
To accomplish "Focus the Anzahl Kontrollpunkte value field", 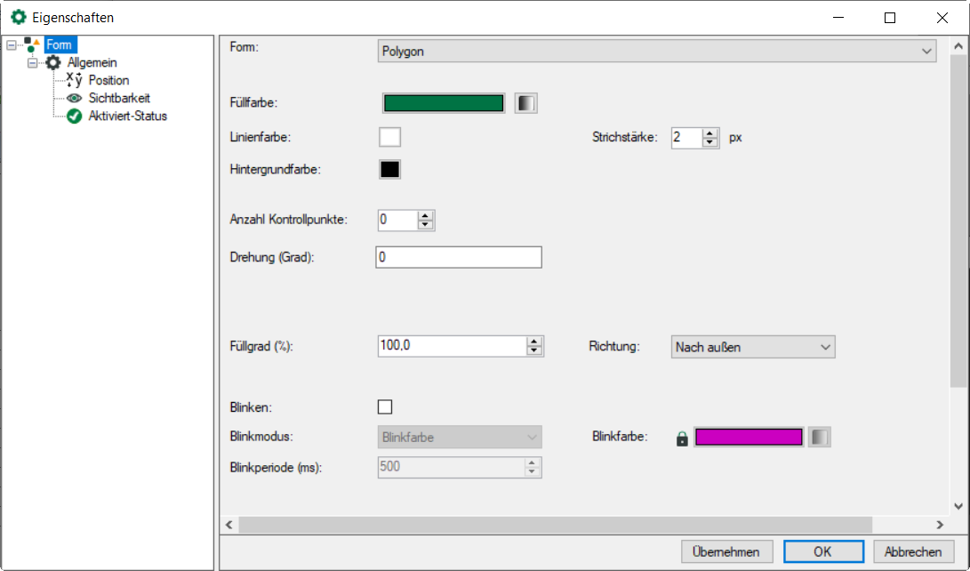I will coord(397,221).
